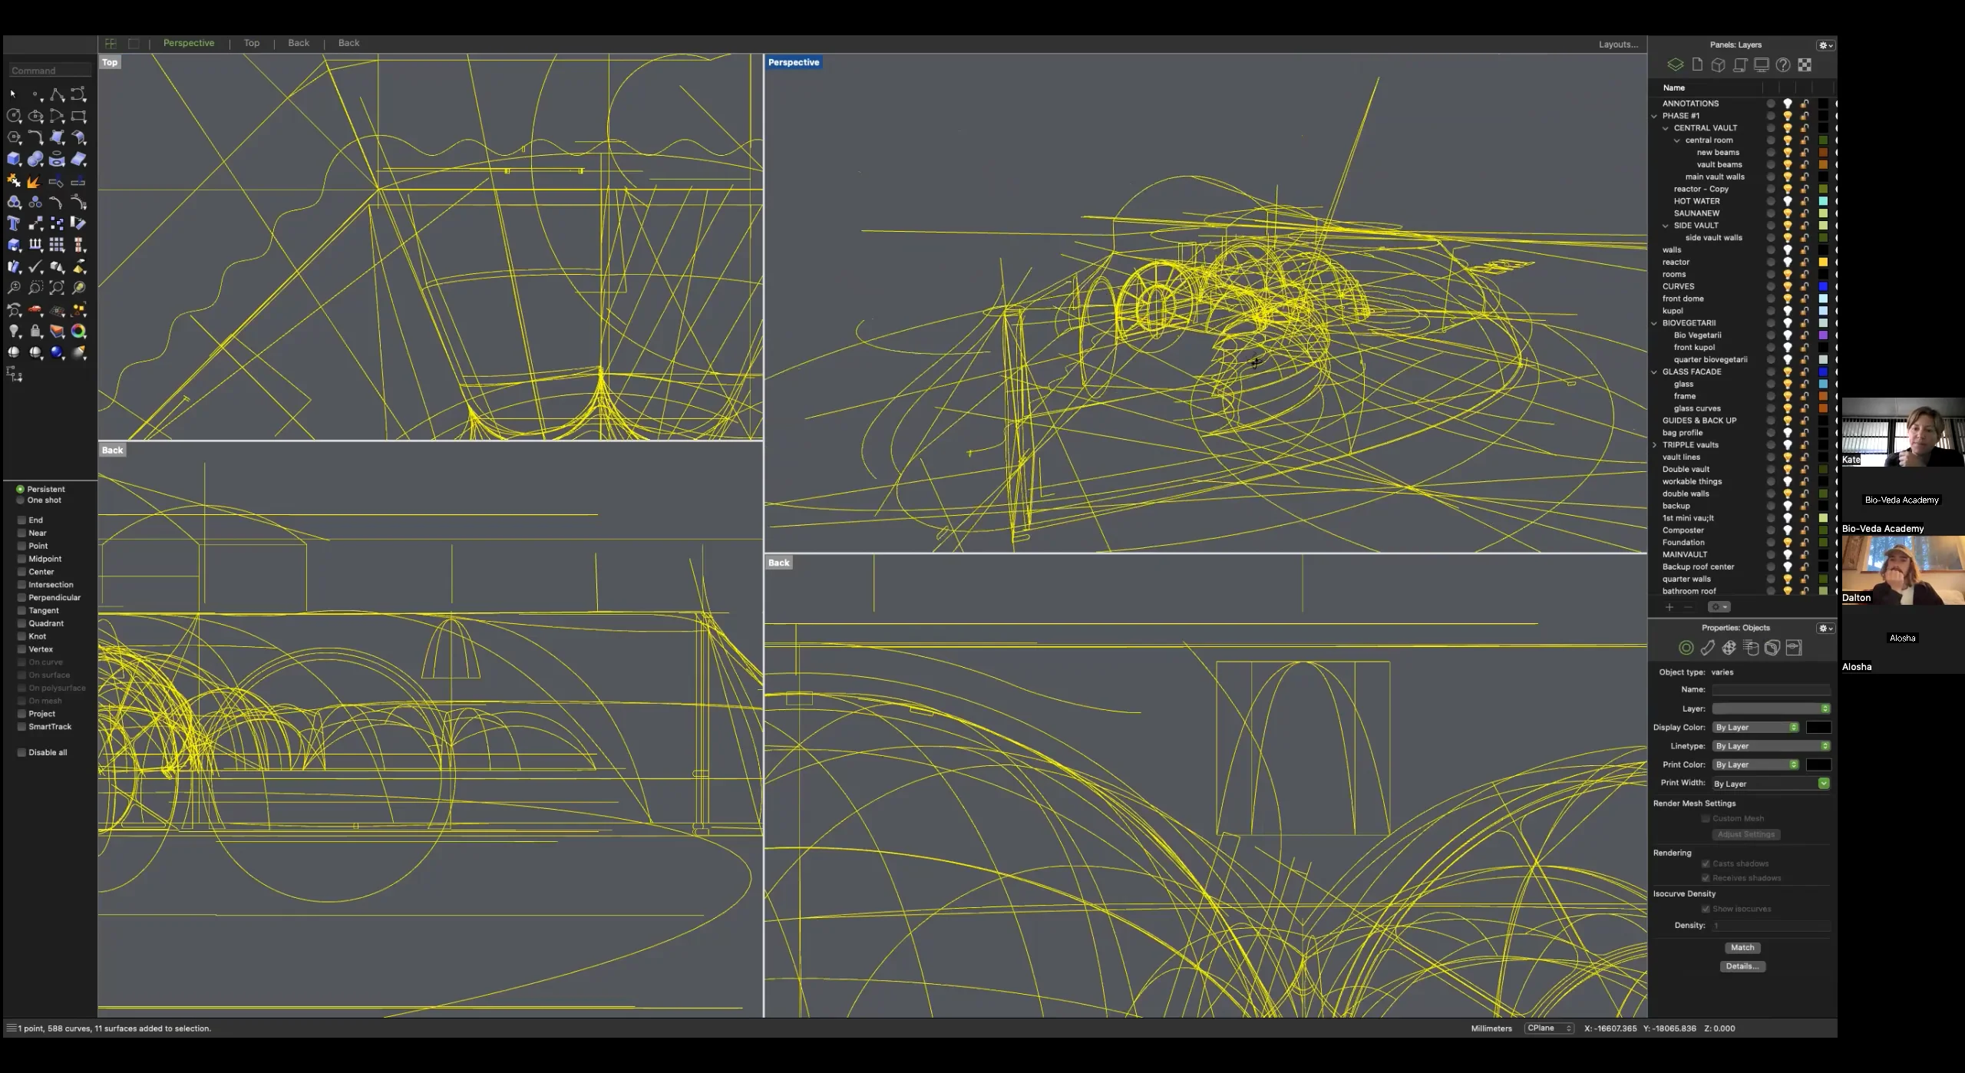
Task: Select the Box solid tool
Action: tap(14, 159)
